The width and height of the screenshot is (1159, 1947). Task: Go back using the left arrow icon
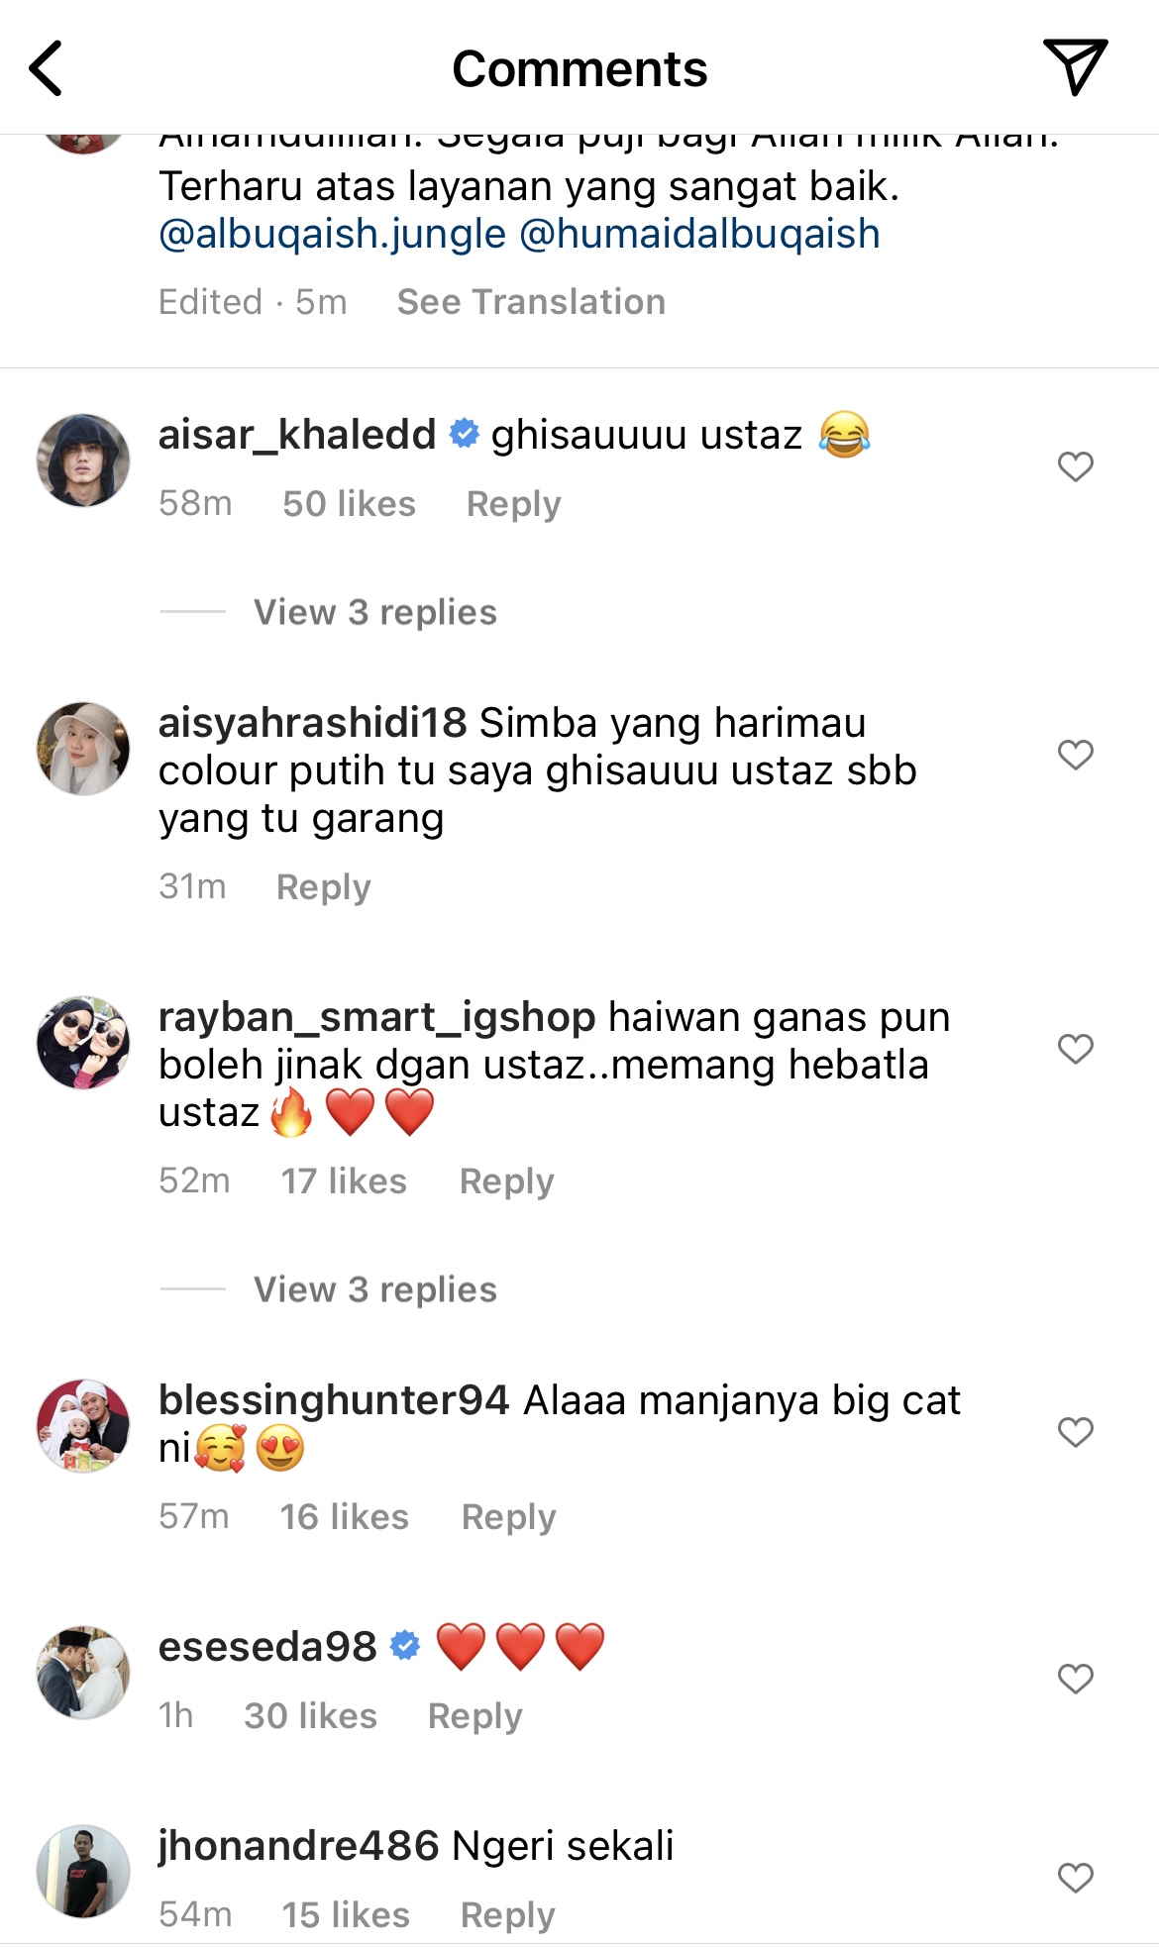46,68
